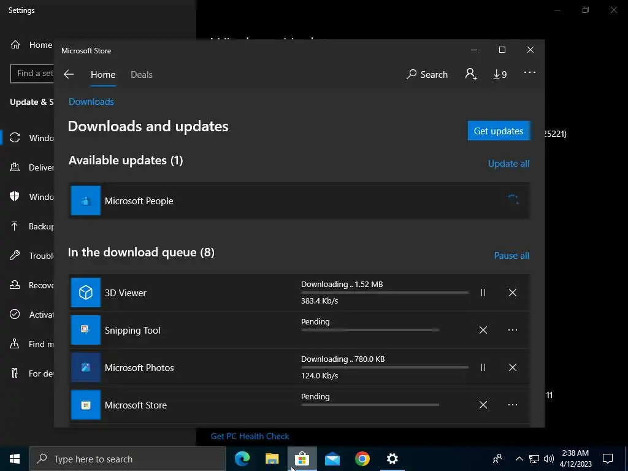Go back with the Store back arrow
Image resolution: width=628 pixels, height=471 pixels.
69,74
